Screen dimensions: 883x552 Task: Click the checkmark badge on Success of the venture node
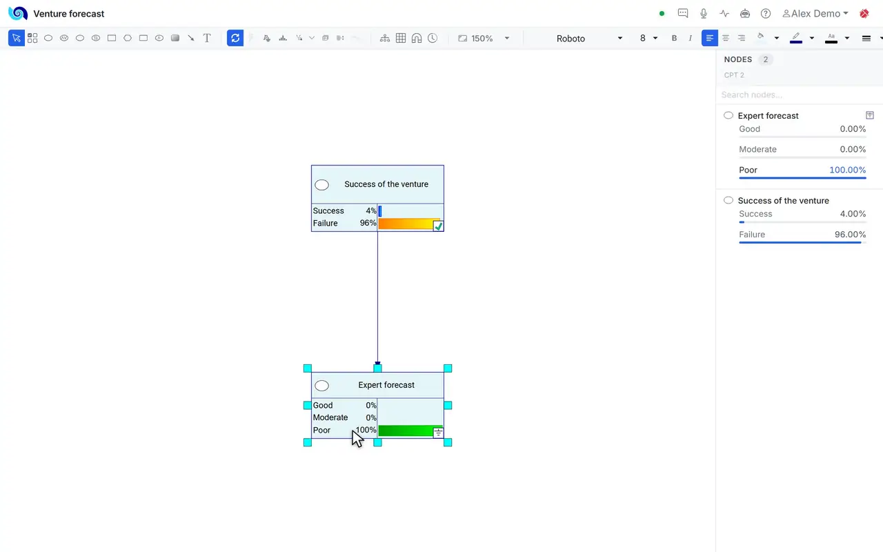(438, 226)
